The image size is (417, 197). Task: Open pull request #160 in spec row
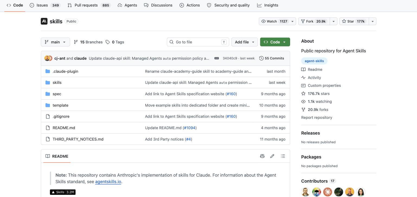click(231, 94)
